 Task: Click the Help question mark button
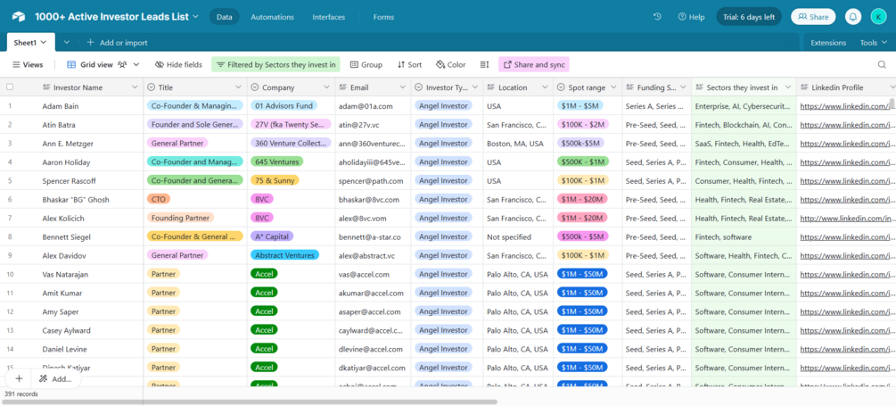(691, 17)
